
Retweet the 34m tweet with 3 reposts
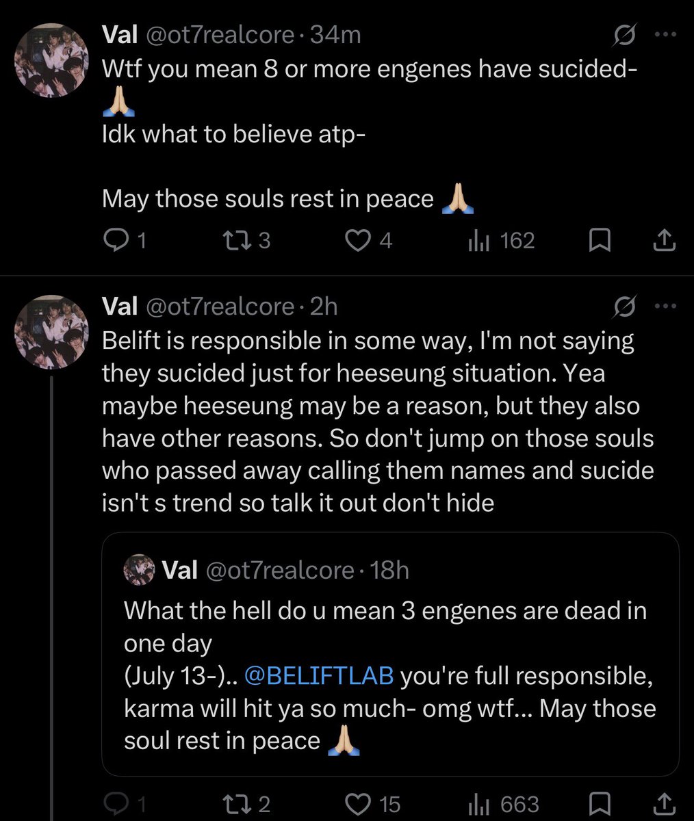pos(247,240)
